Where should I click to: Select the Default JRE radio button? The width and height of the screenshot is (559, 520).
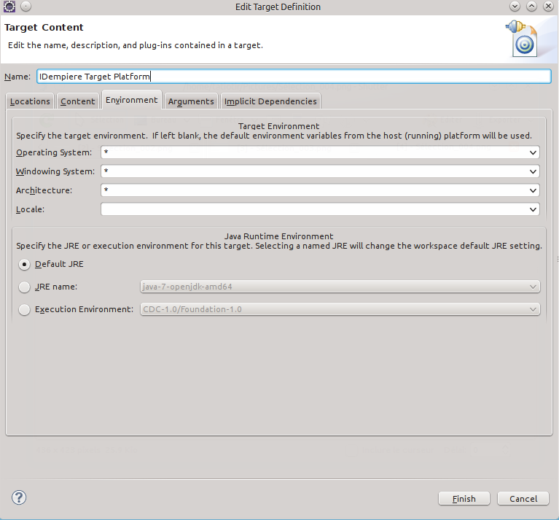[x=25, y=264]
